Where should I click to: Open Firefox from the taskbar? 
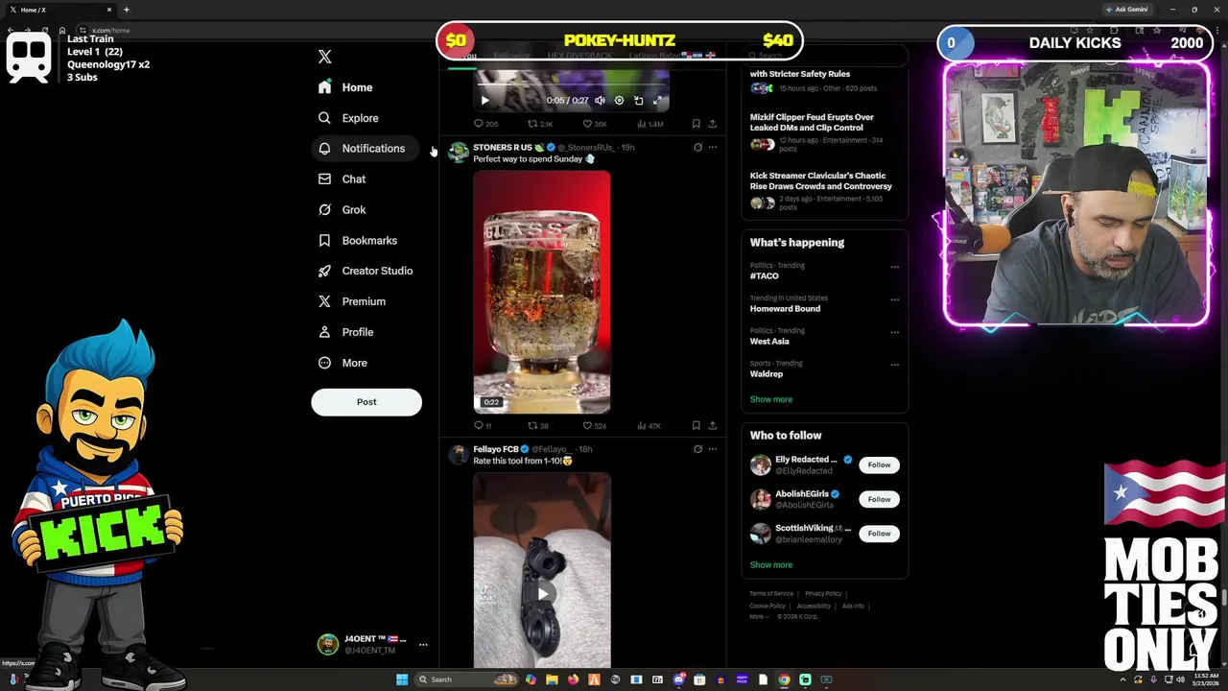(x=573, y=679)
